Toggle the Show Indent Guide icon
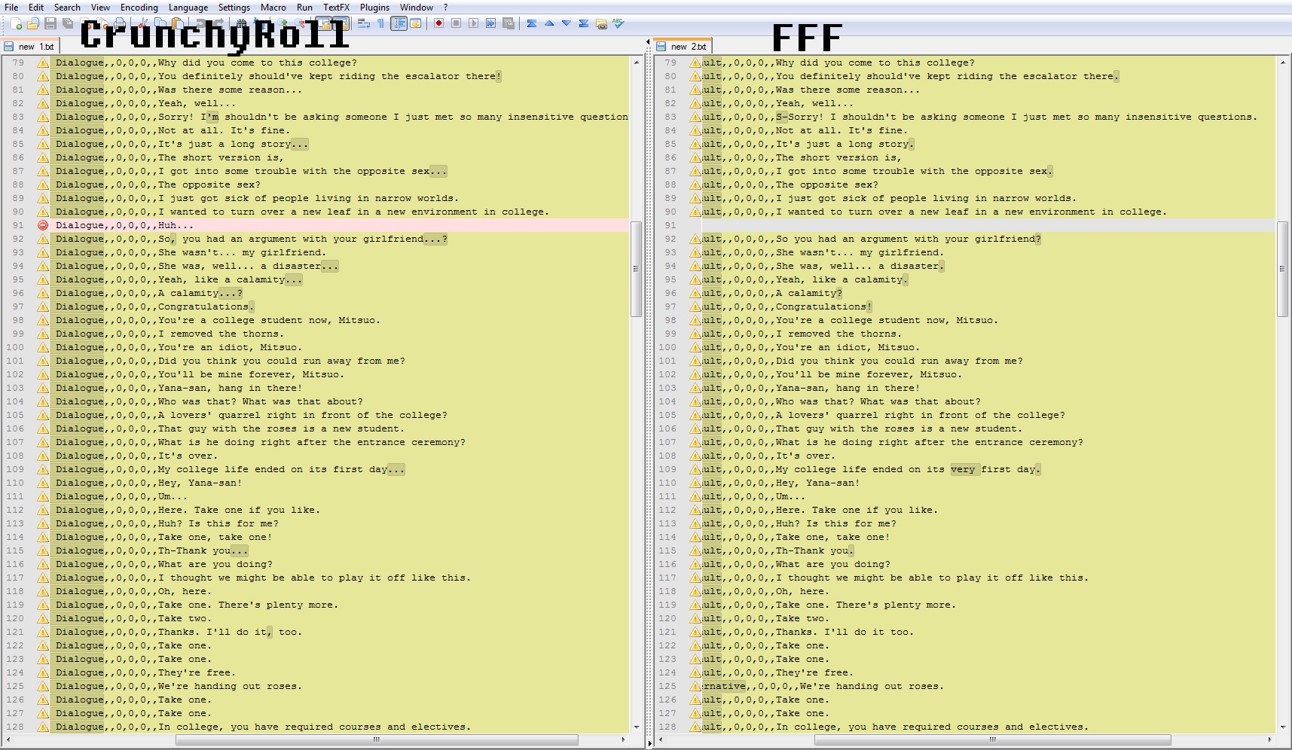This screenshot has height=750, width=1292. (x=399, y=23)
